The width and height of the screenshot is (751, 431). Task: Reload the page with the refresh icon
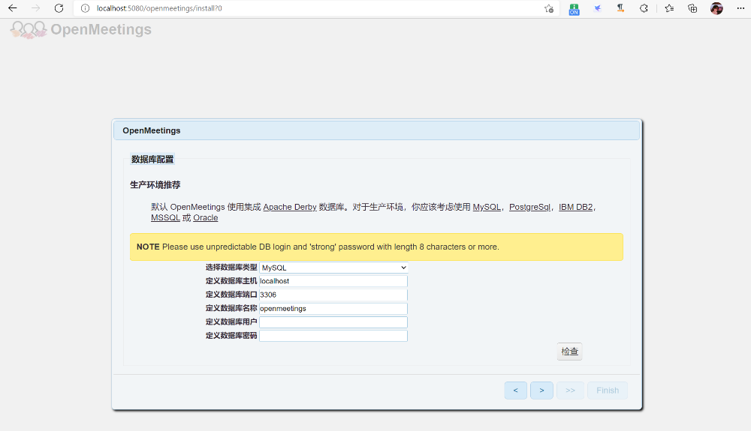coord(59,8)
